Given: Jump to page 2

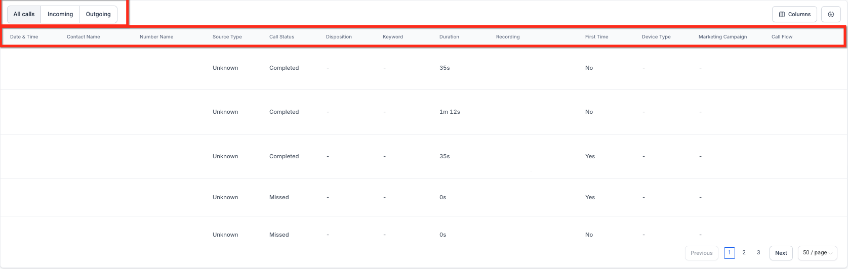Looking at the screenshot, I should pos(744,253).
